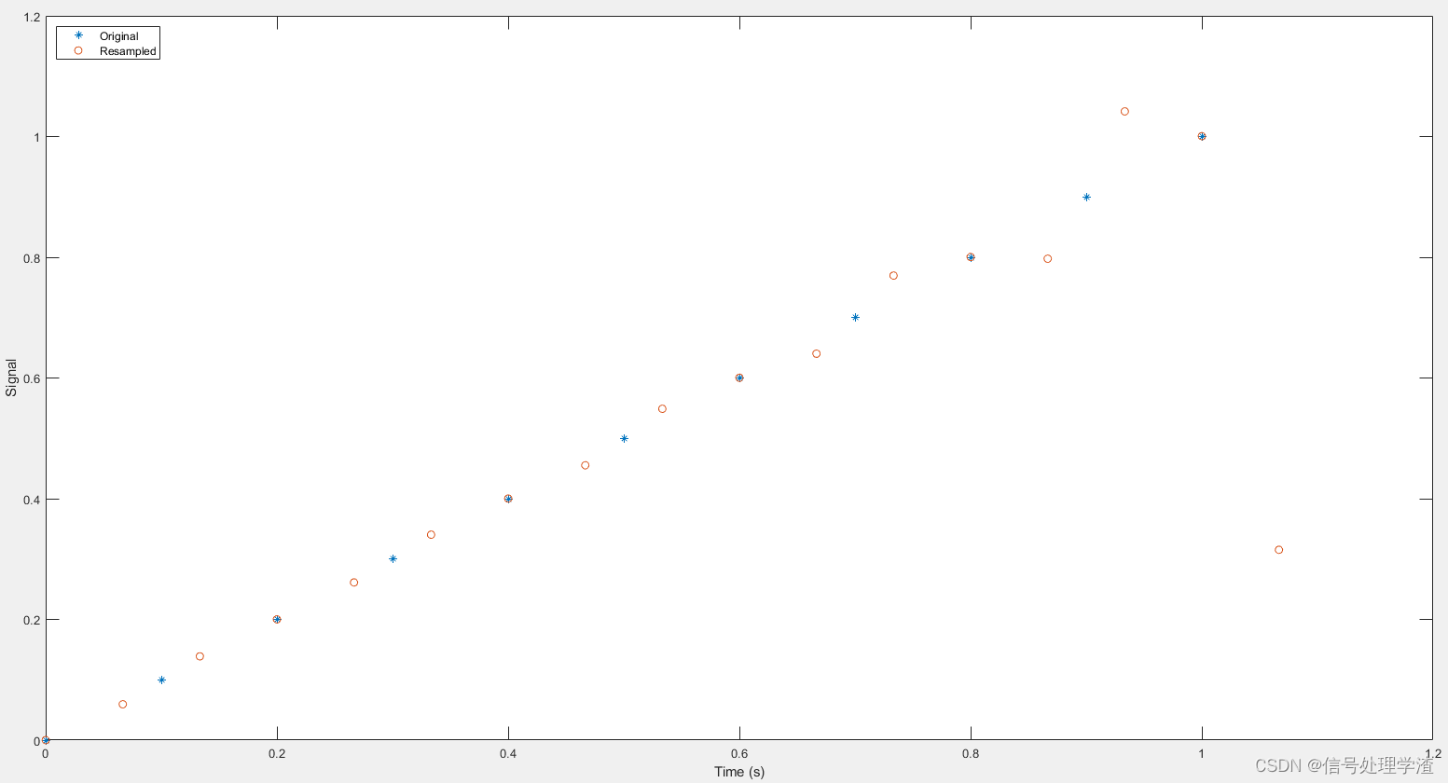
Task: Click the overlapping data points at time 0.2
Action: tap(277, 619)
